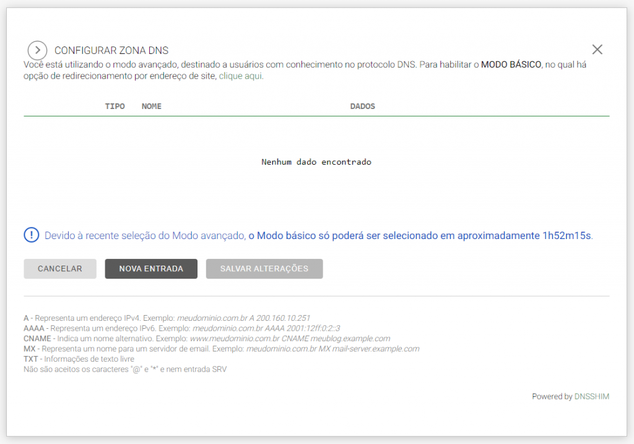634x444 pixels.
Task: Click the CONFIGURAR ZONA DNS title
Action: (x=111, y=50)
